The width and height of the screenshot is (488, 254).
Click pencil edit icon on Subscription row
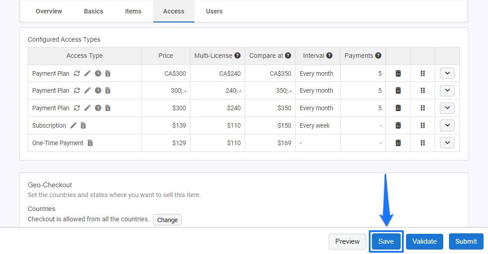(73, 125)
